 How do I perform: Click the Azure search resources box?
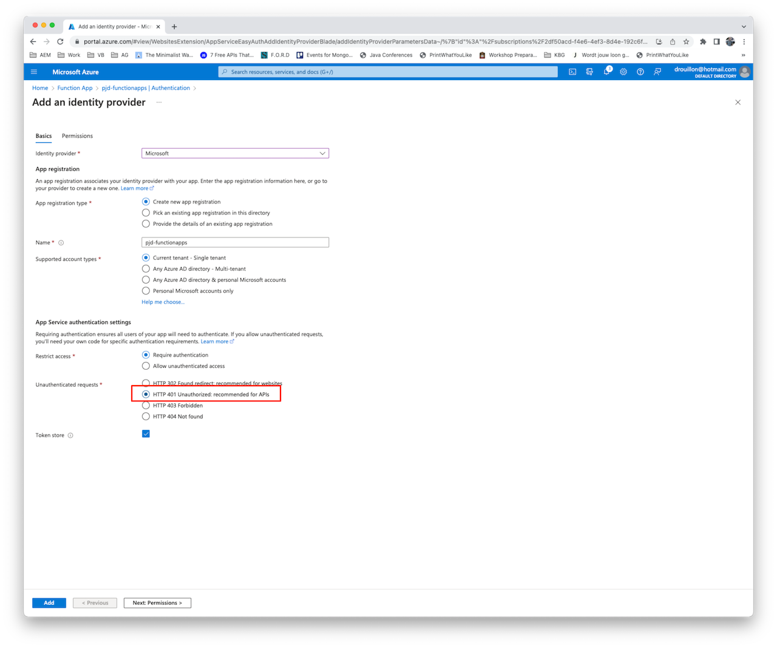tap(388, 72)
